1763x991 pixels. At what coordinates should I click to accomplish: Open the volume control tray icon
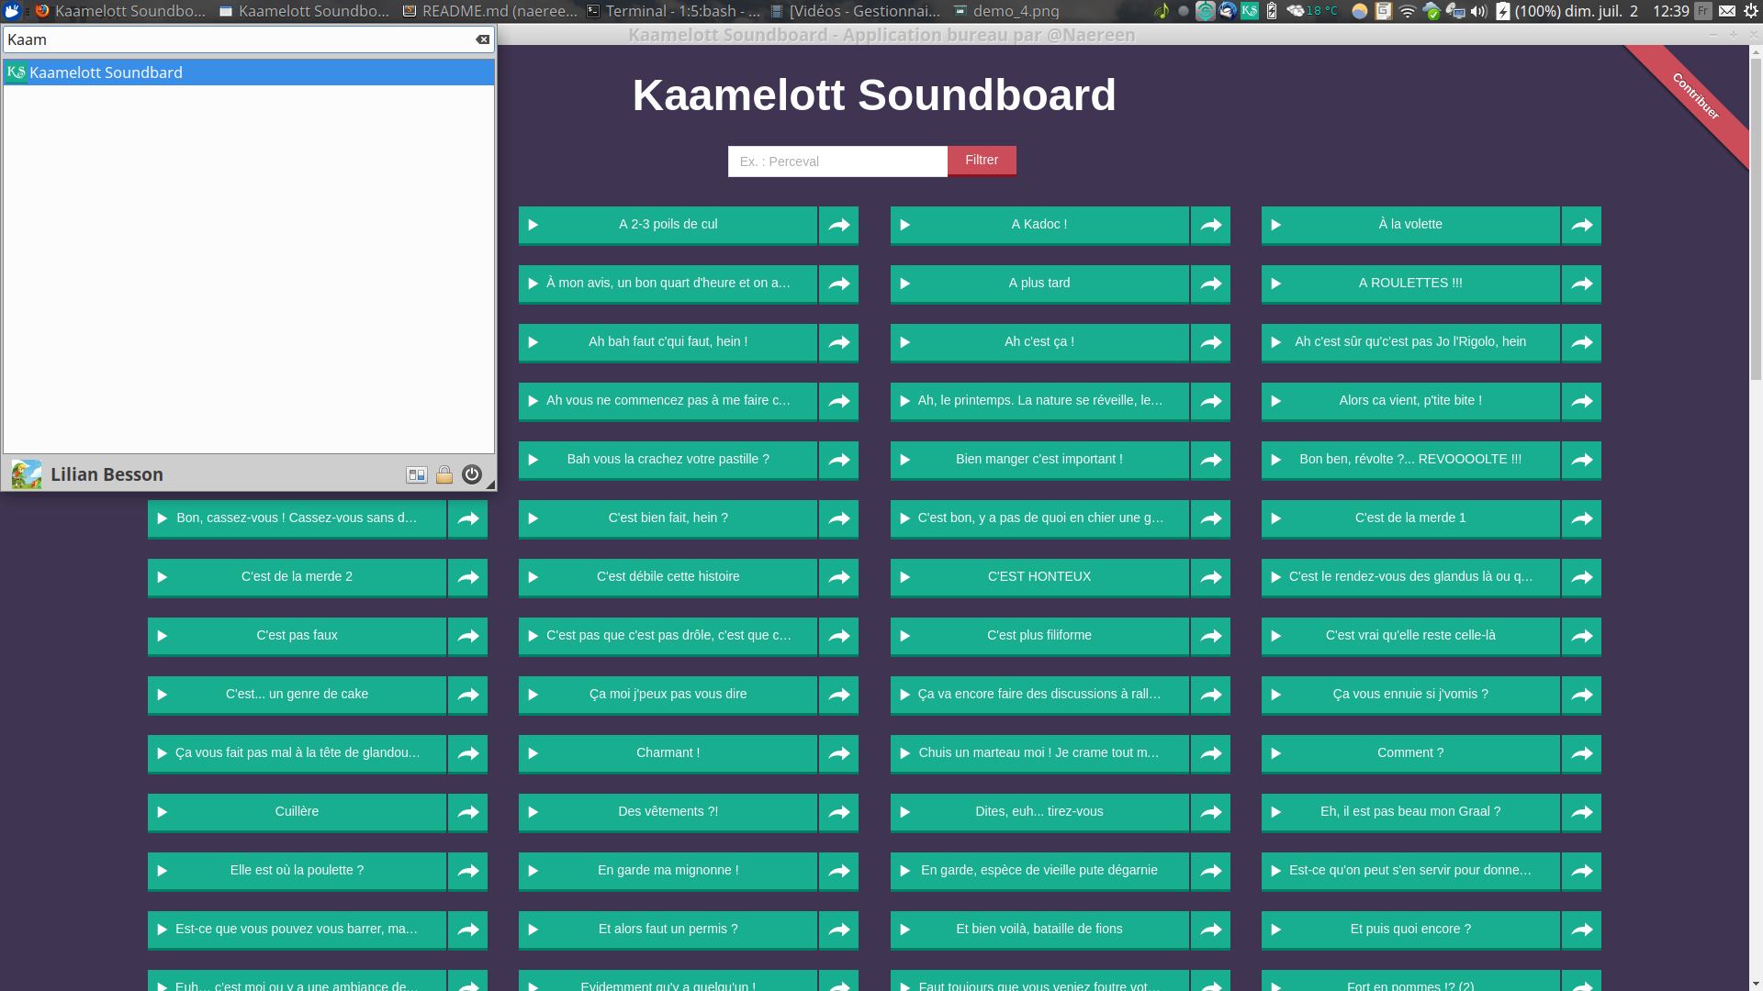click(1478, 11)
